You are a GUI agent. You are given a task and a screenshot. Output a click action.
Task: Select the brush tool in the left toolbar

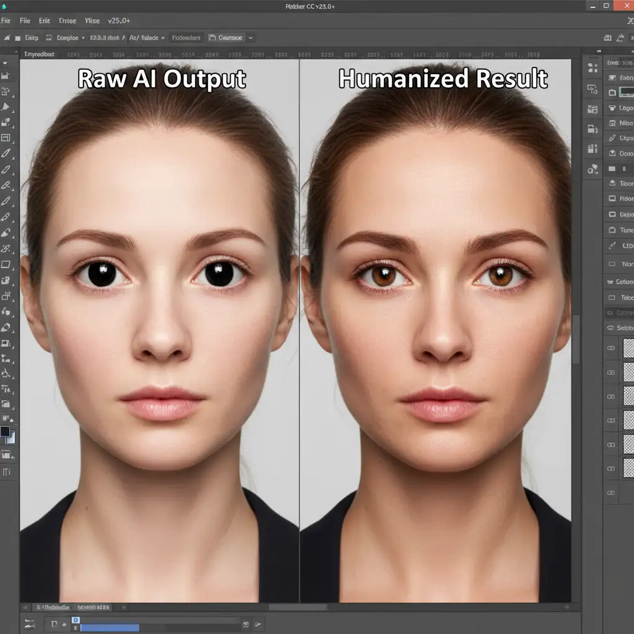(6, 153)
